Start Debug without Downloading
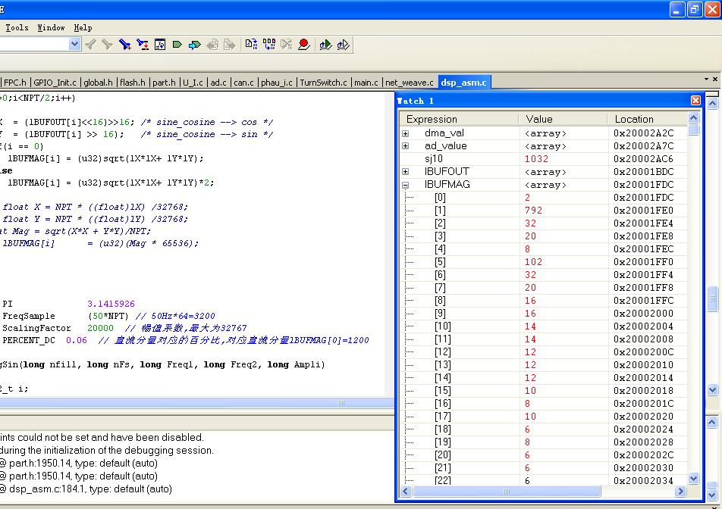The height and width of the screenshot is (509, 722). (343, 45)
